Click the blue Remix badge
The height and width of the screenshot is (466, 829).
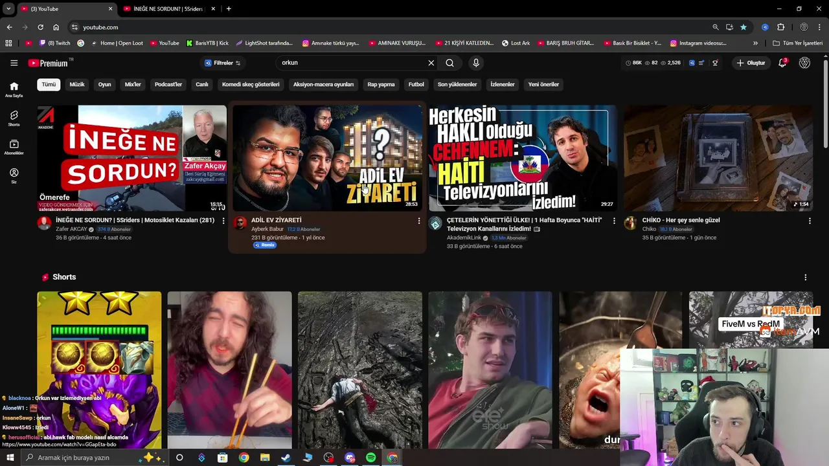click(x=265, y=245)
